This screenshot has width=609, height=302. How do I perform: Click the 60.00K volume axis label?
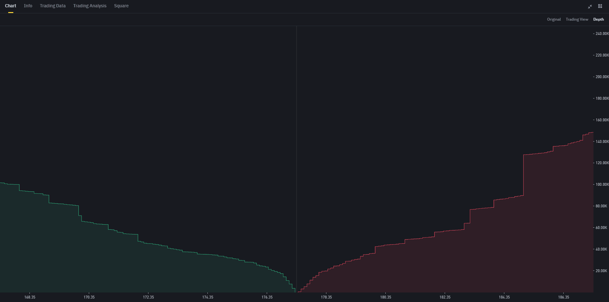pos(601,228)
